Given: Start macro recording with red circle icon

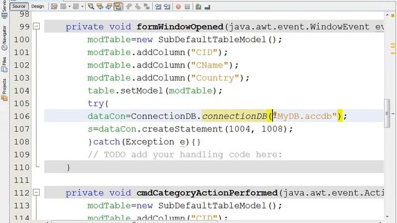Looking at the screenshot, I should 178,7.
